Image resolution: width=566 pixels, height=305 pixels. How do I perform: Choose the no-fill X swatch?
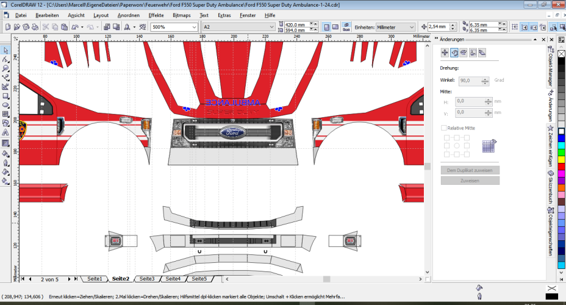coord(561,54)
